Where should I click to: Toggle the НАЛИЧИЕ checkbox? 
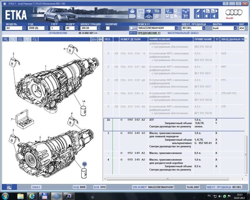pyautogui.click(x=108, y=28)
